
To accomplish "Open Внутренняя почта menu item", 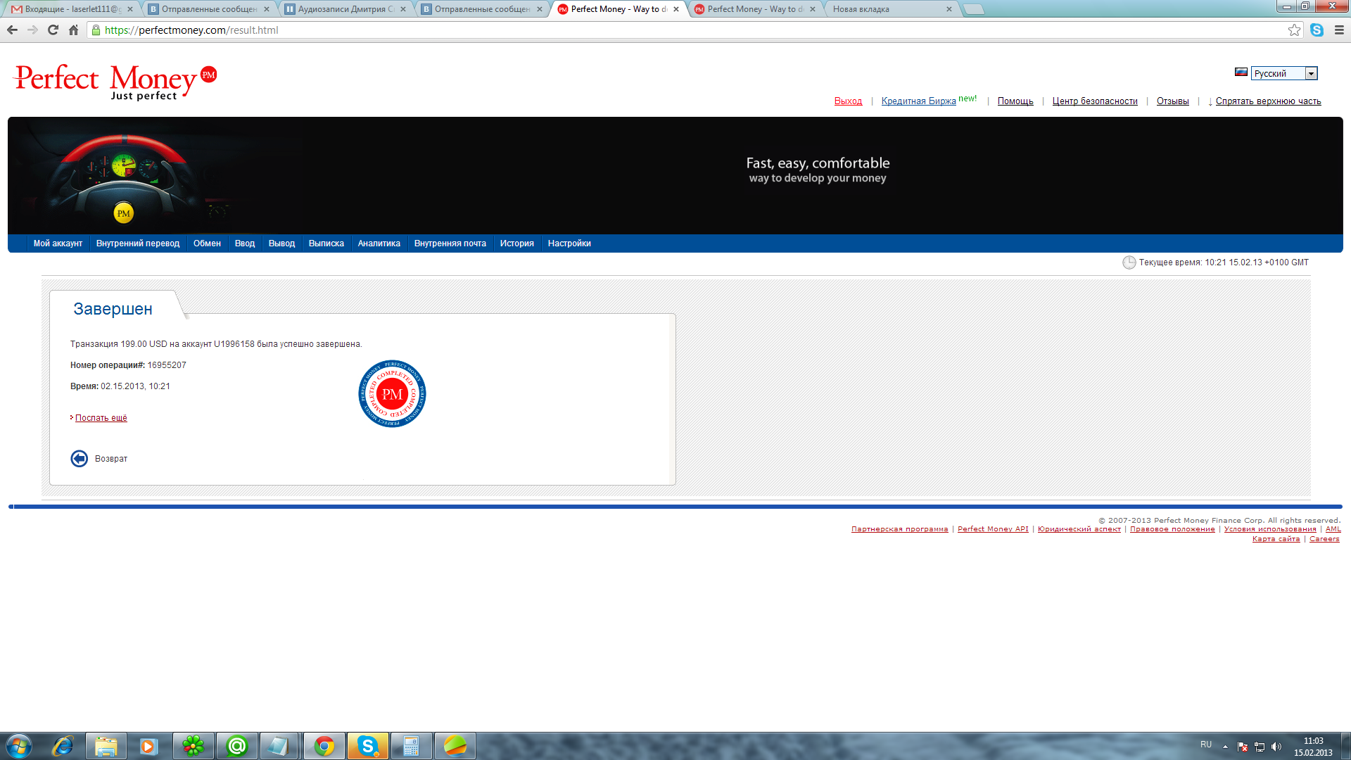I will point(450,243).
